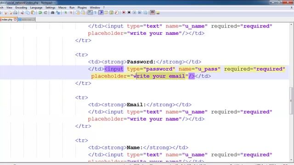Viewport: 294px width, 165px height.
Task: Toggle Show All Characters icon
Action: click(96, 13)
